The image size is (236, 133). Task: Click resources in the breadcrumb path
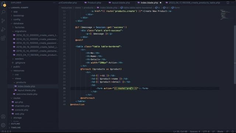[66, 7]
